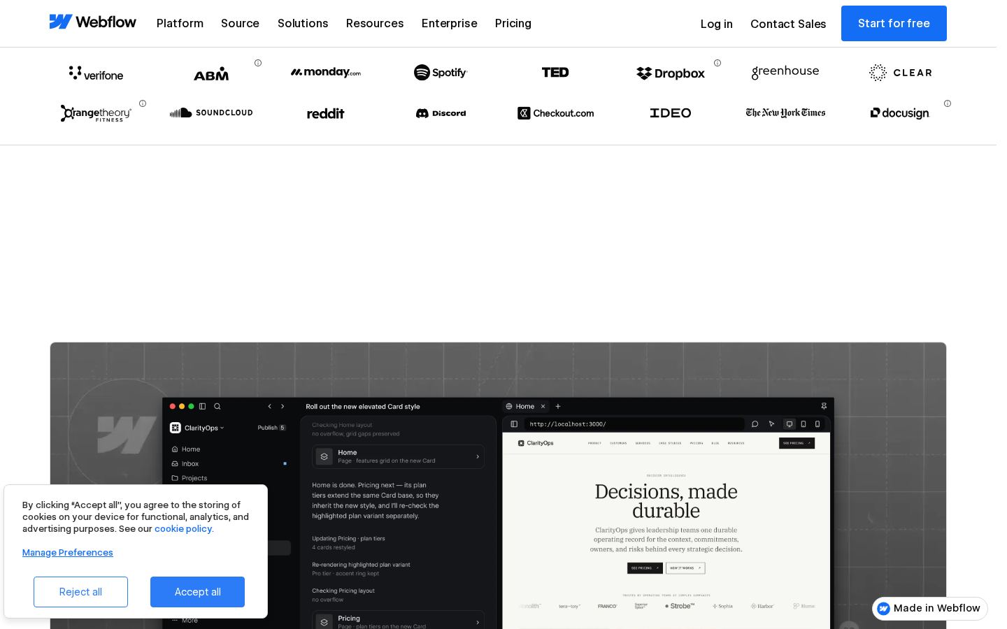Viewport: 1007px width, 629px height.
Task: Click the Checkout.com logo
Action: [x=555, y=113]
